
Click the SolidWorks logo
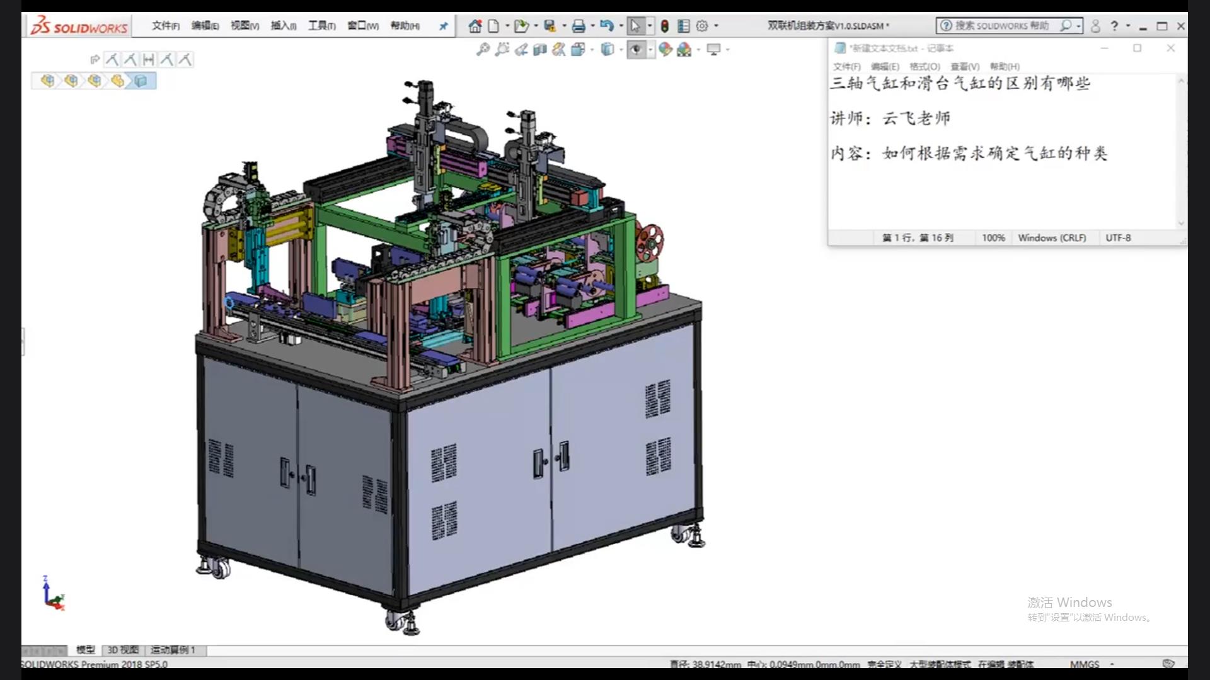[x=79, y=26]
